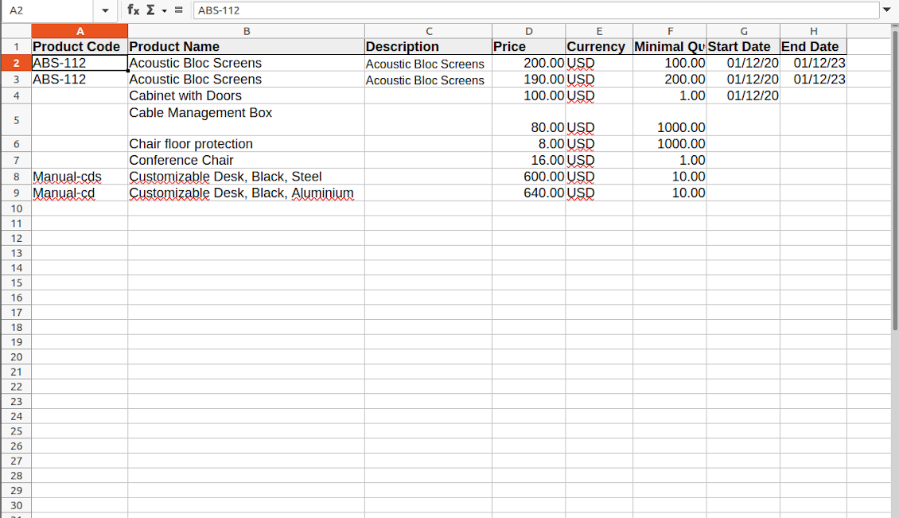The image size is (899, 518).
Task: Click the Minimal Quantity header cell
Action: coord(670,46)
